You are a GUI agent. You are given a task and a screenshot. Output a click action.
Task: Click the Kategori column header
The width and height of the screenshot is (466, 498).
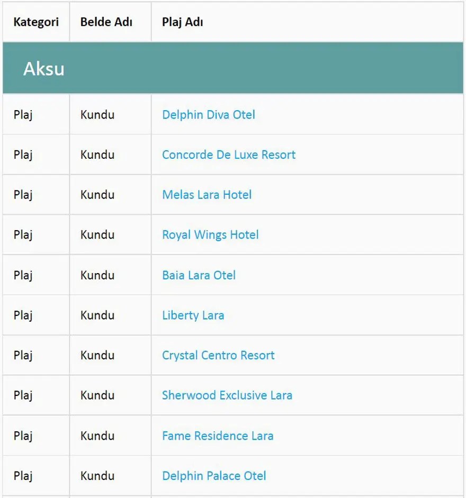[x=36, y=22]
